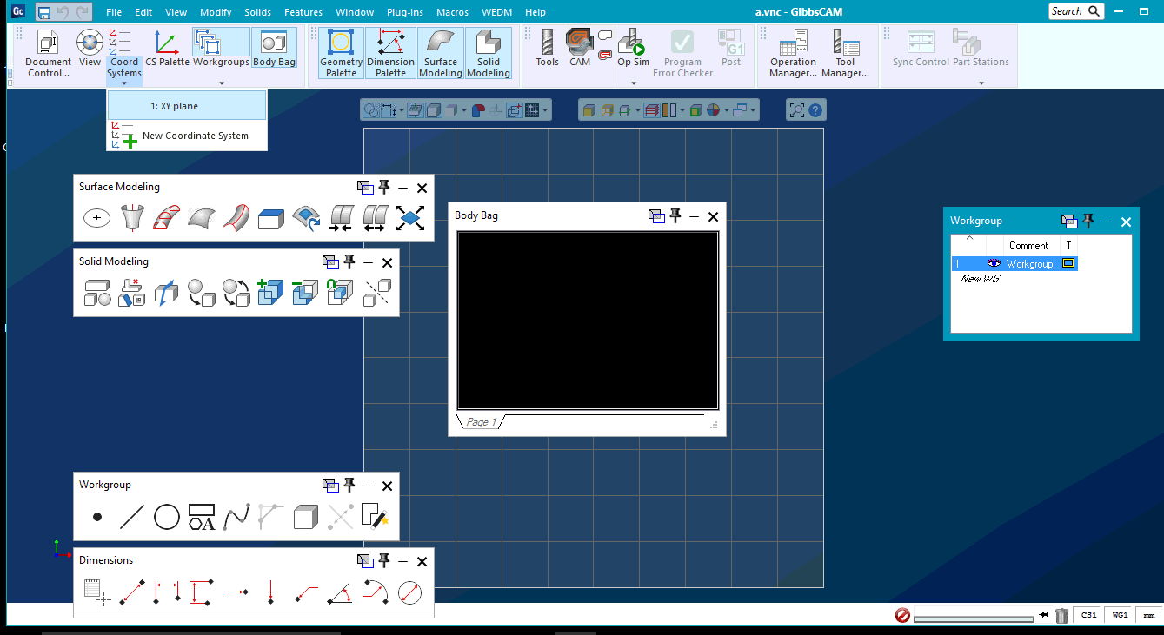This screenshot has height=635, width=1164.
Task: Toggle the Body Bag button
Action: click(x=275, y=48)
